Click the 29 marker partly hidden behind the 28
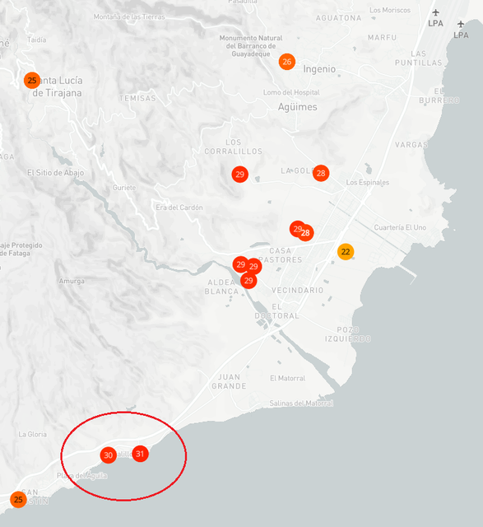The height and width of the screenshot is (527, 483). 295,228
